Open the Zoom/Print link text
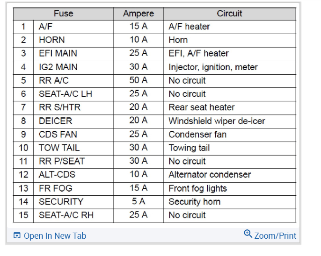 click(x=275, y=235)
